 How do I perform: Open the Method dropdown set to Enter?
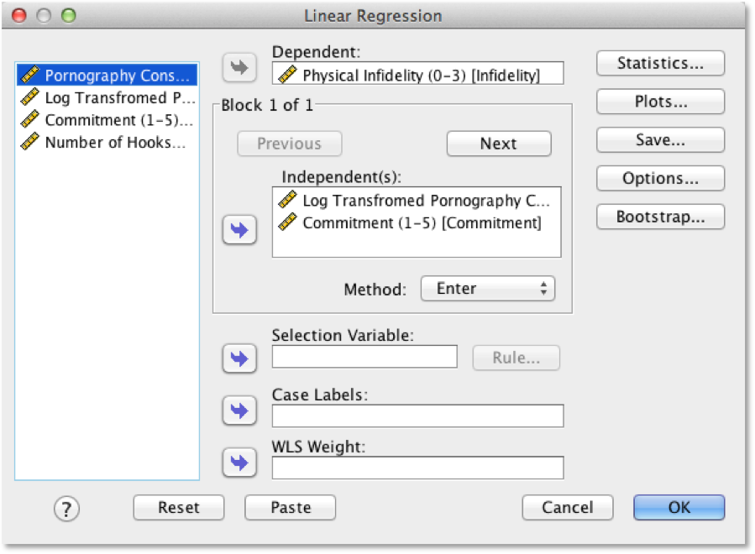tap(487, 289)
